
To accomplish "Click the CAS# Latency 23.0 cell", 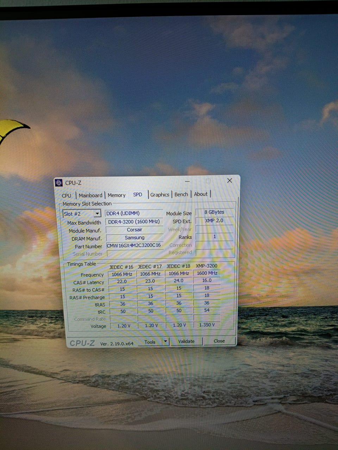I will click(150, 281).
